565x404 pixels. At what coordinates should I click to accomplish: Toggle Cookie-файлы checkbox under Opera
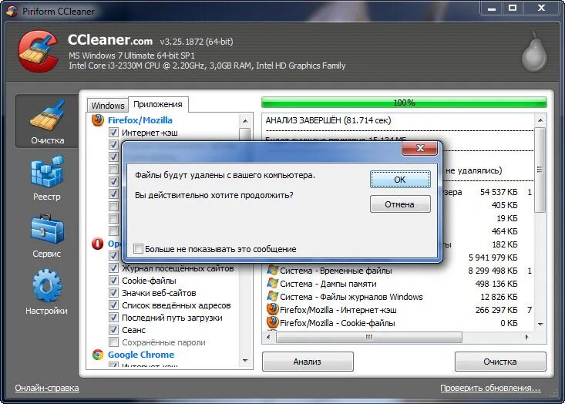(113, 281)
